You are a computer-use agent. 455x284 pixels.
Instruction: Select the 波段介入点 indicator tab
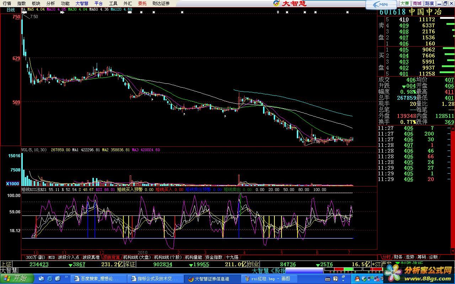(x=69, y=257)
